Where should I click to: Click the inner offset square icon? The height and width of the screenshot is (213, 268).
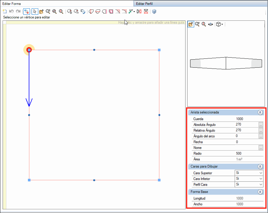click(x=111, y=12)
